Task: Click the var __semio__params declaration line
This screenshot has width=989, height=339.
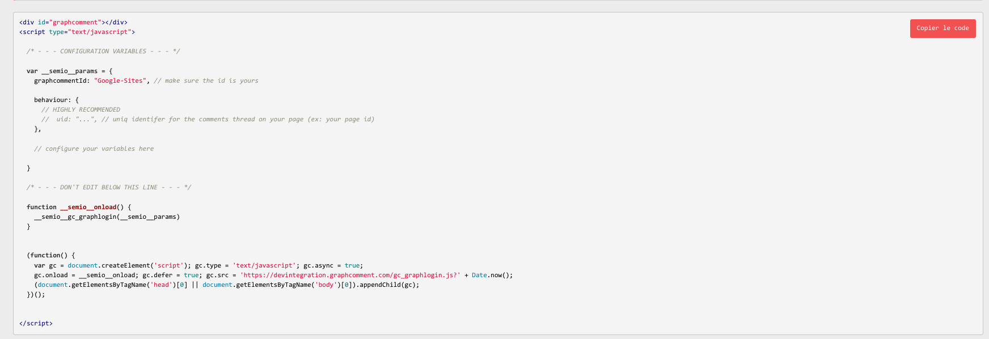Action: (70, 71)
